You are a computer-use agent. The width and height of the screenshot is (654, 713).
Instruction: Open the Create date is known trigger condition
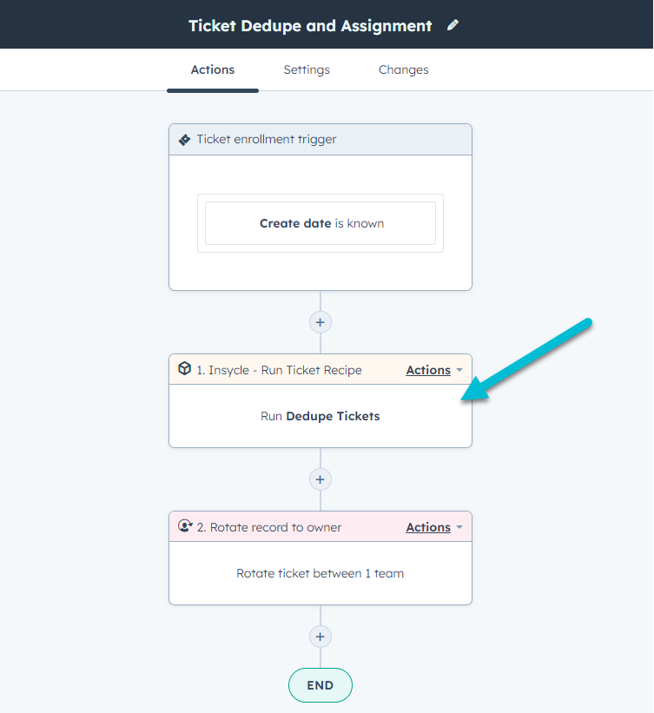tap(320, 223)
